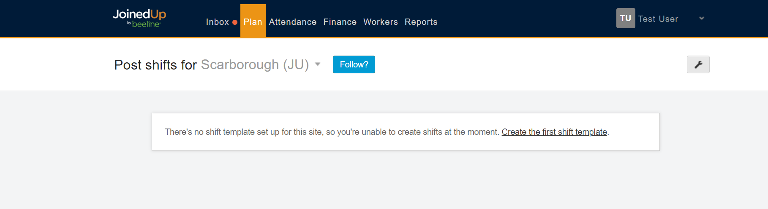768x209 pixels.
Task: Expand the Test User account chevron
Action: [x=701, y=18]
